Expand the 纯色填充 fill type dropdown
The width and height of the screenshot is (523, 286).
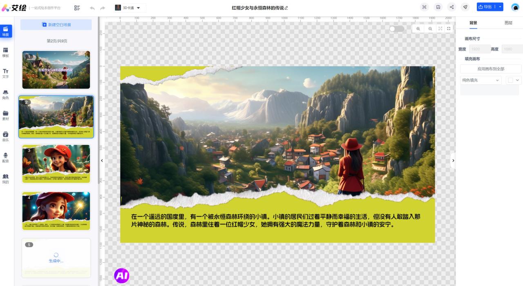pyautogui.click(x=481, y=80)
